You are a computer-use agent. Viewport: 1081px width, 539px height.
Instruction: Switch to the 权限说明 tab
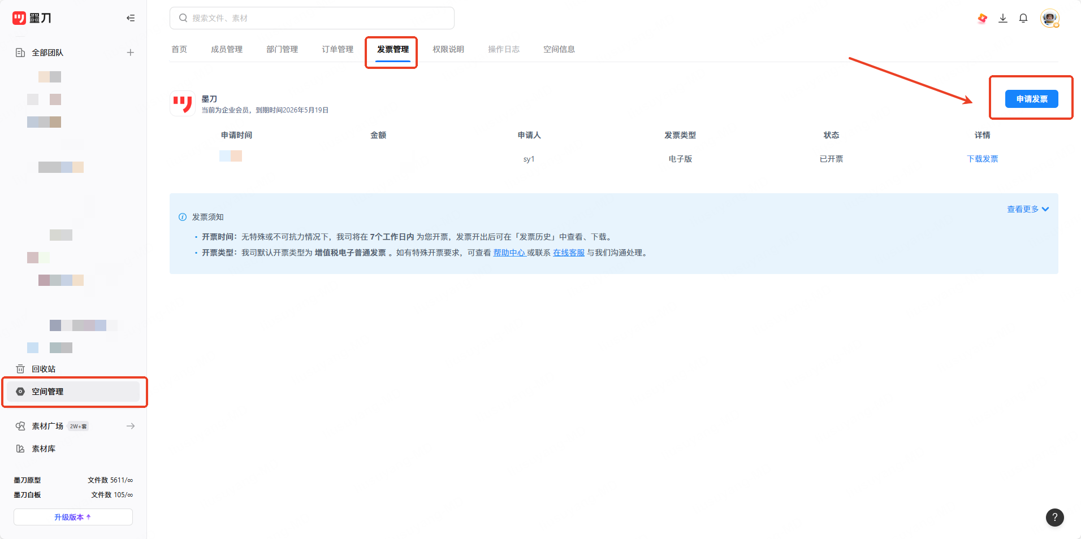click(448, 49)
